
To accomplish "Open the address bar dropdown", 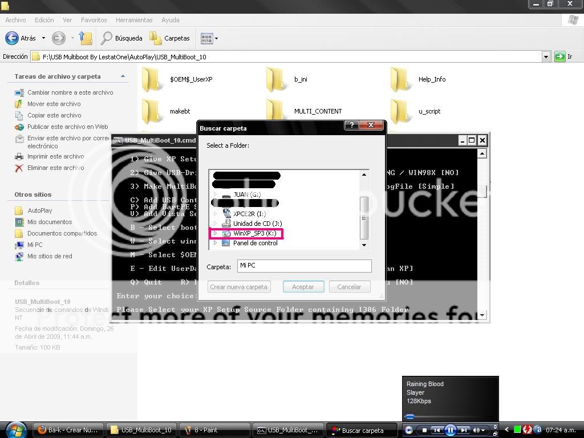I will tap(546, 57).
